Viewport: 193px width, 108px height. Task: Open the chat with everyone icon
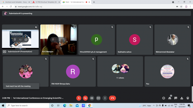[x=176, y=98]
